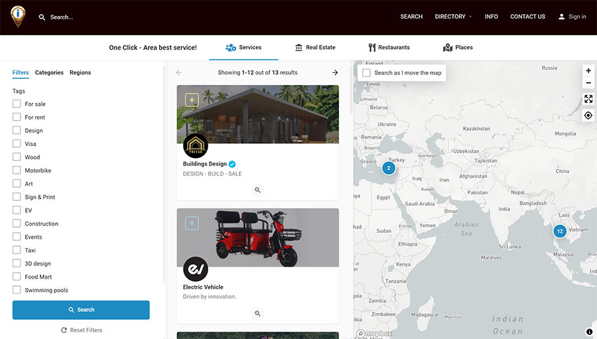Click the map info icon in corner
The image size is (597, 339).
tap(589, 332)
